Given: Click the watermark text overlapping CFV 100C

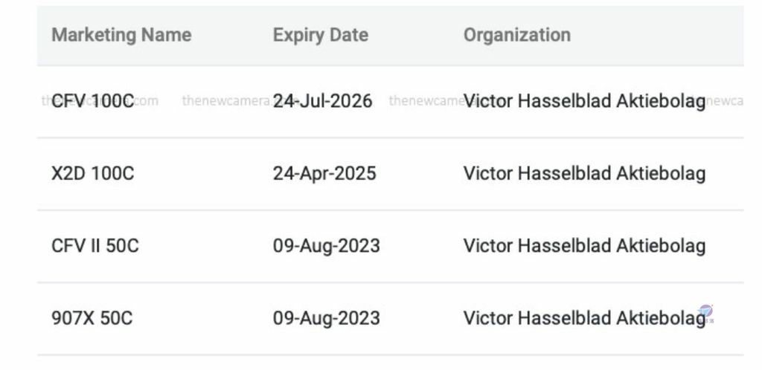Looking at the screenshot, I should (100, 101).
